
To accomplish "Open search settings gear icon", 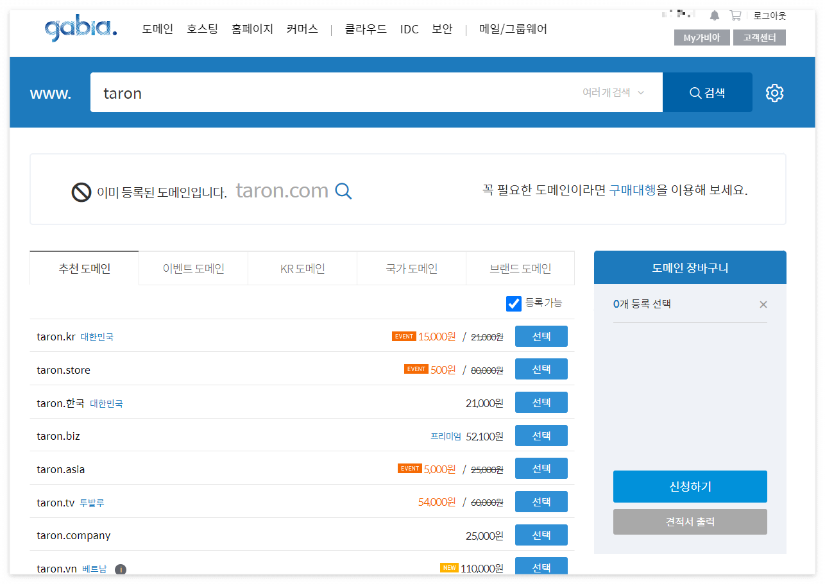I will pyautogui.click(x=775, y=93).
